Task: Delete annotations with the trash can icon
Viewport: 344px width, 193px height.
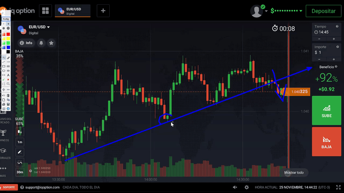Action: 8,95
